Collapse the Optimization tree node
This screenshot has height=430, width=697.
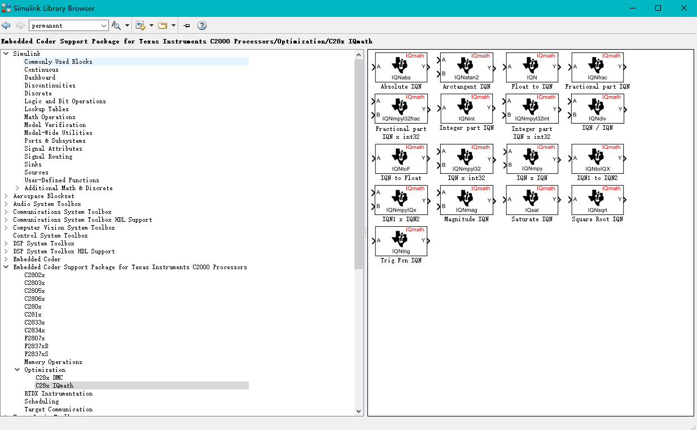(17, 370)
